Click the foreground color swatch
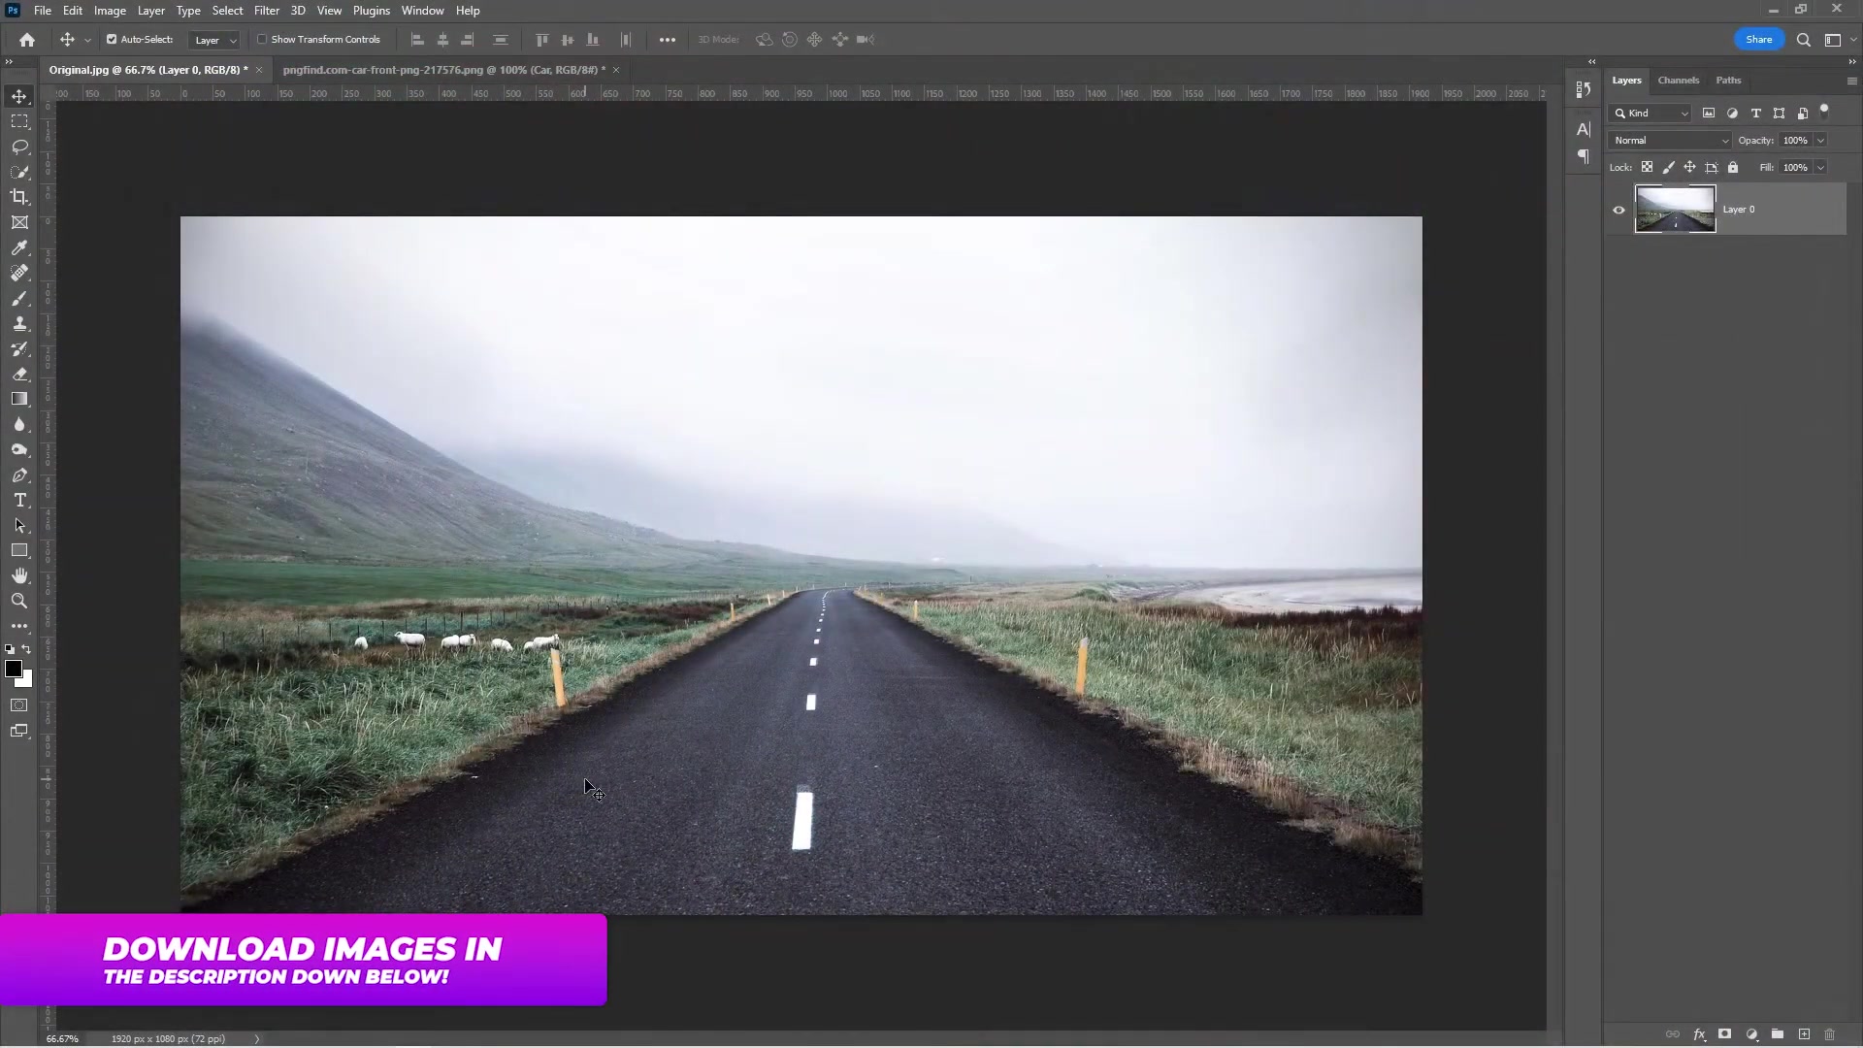 [14, 670]
